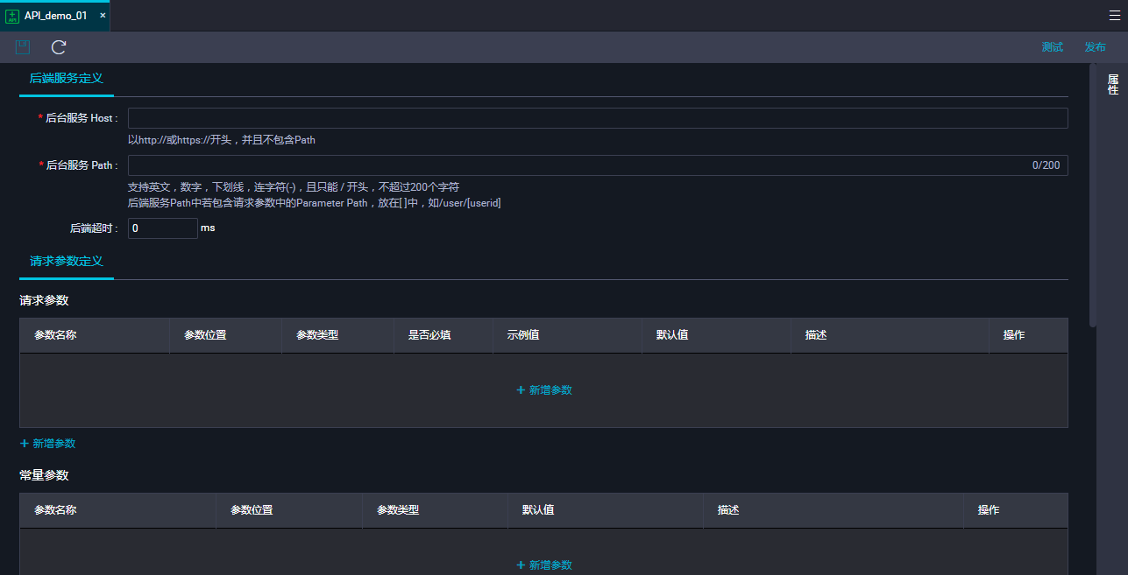Image resolution: width=1128 pixels, height=575 pixels.
Task: Close the API_demo_01 tab
Action: click(103, 16)
